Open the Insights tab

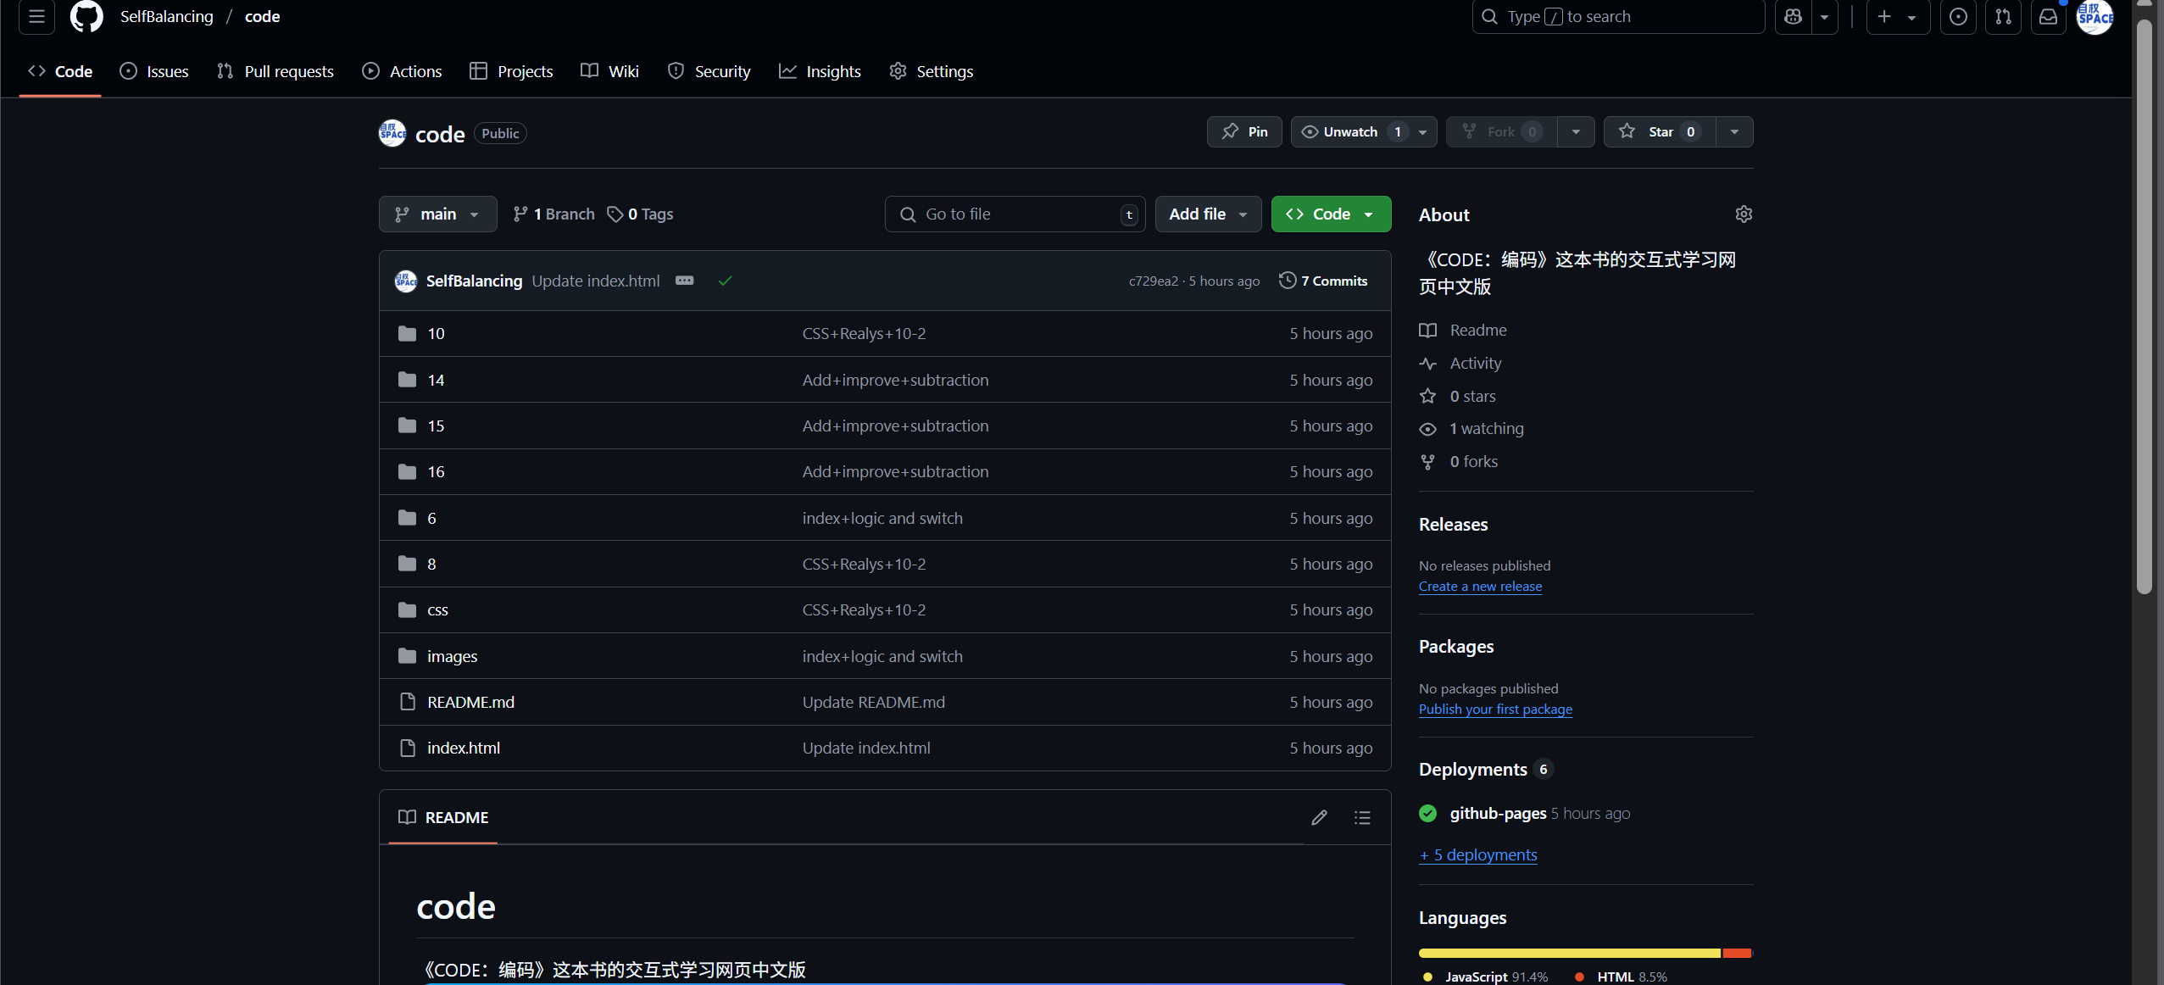tap(820, 71)
